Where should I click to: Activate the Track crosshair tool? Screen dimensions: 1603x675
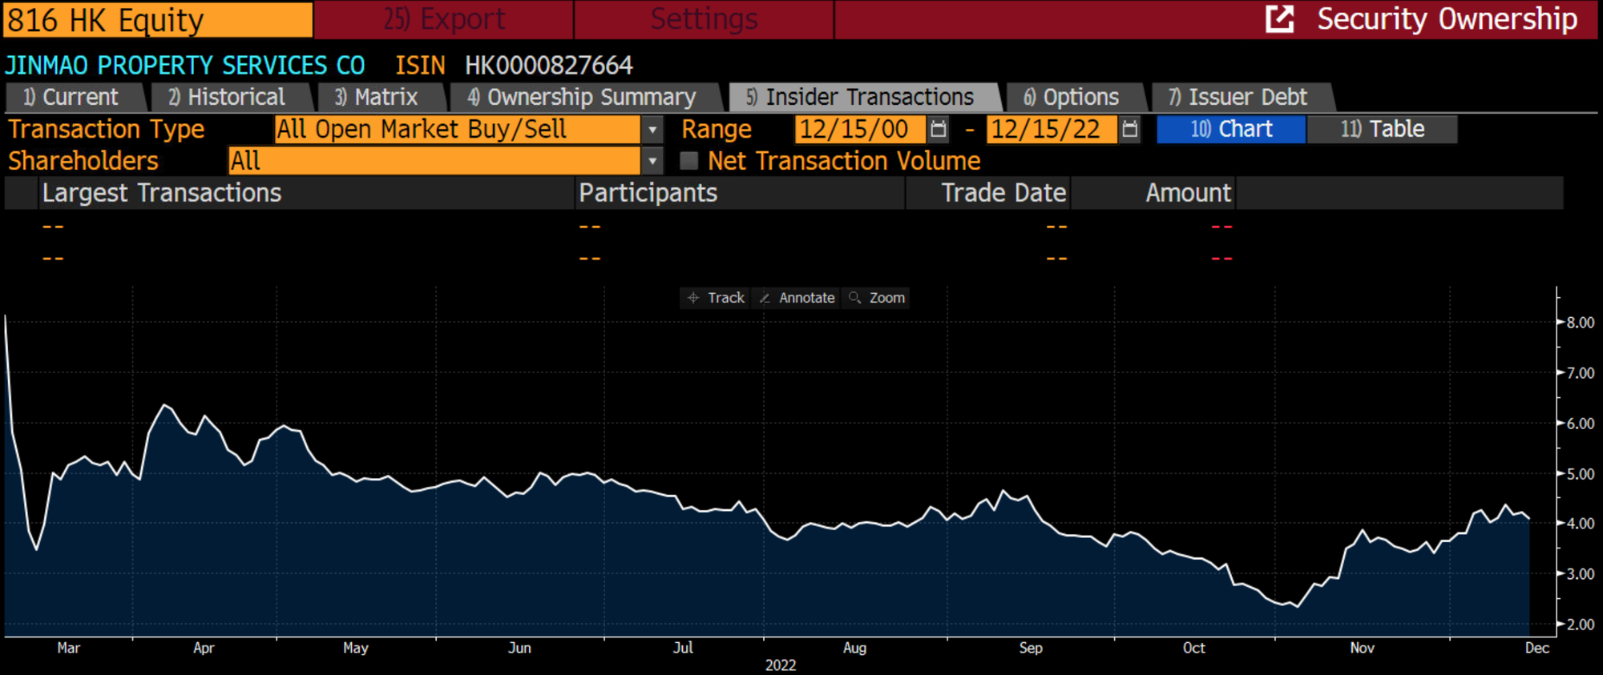tap(715, 298)
